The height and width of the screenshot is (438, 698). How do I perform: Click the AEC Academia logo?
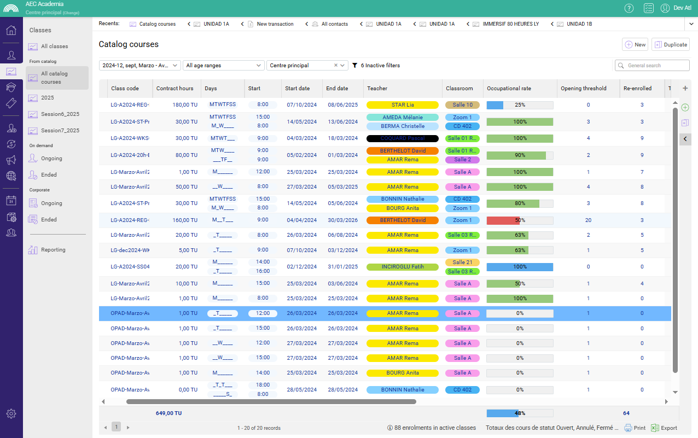(x=11, y=8)
